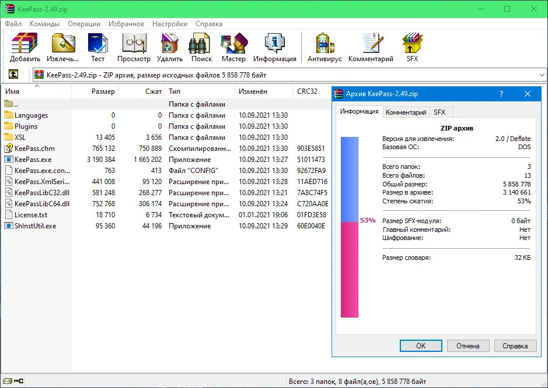Click the SFX toolbar icon

(412, 43)
